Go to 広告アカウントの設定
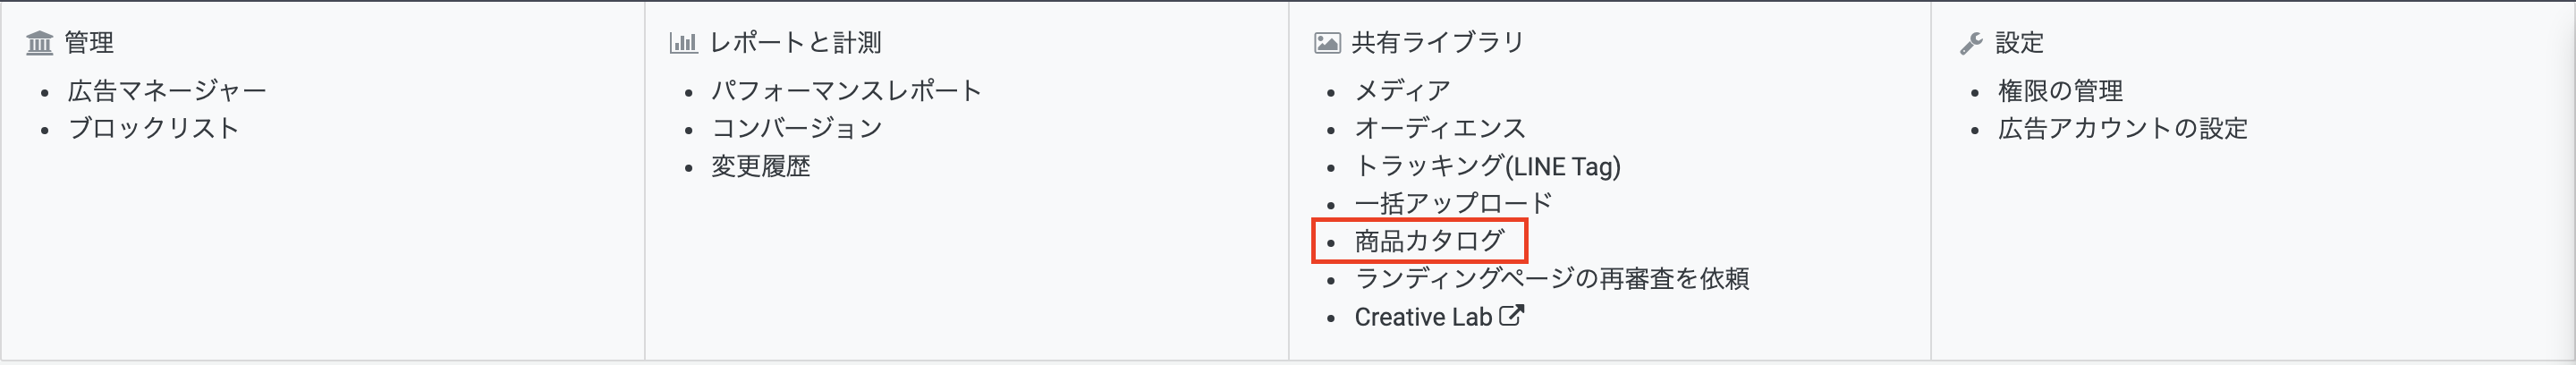 tap(2122, 129)
